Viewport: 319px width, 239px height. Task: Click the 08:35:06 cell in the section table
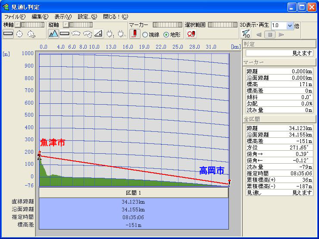[134, 217]
